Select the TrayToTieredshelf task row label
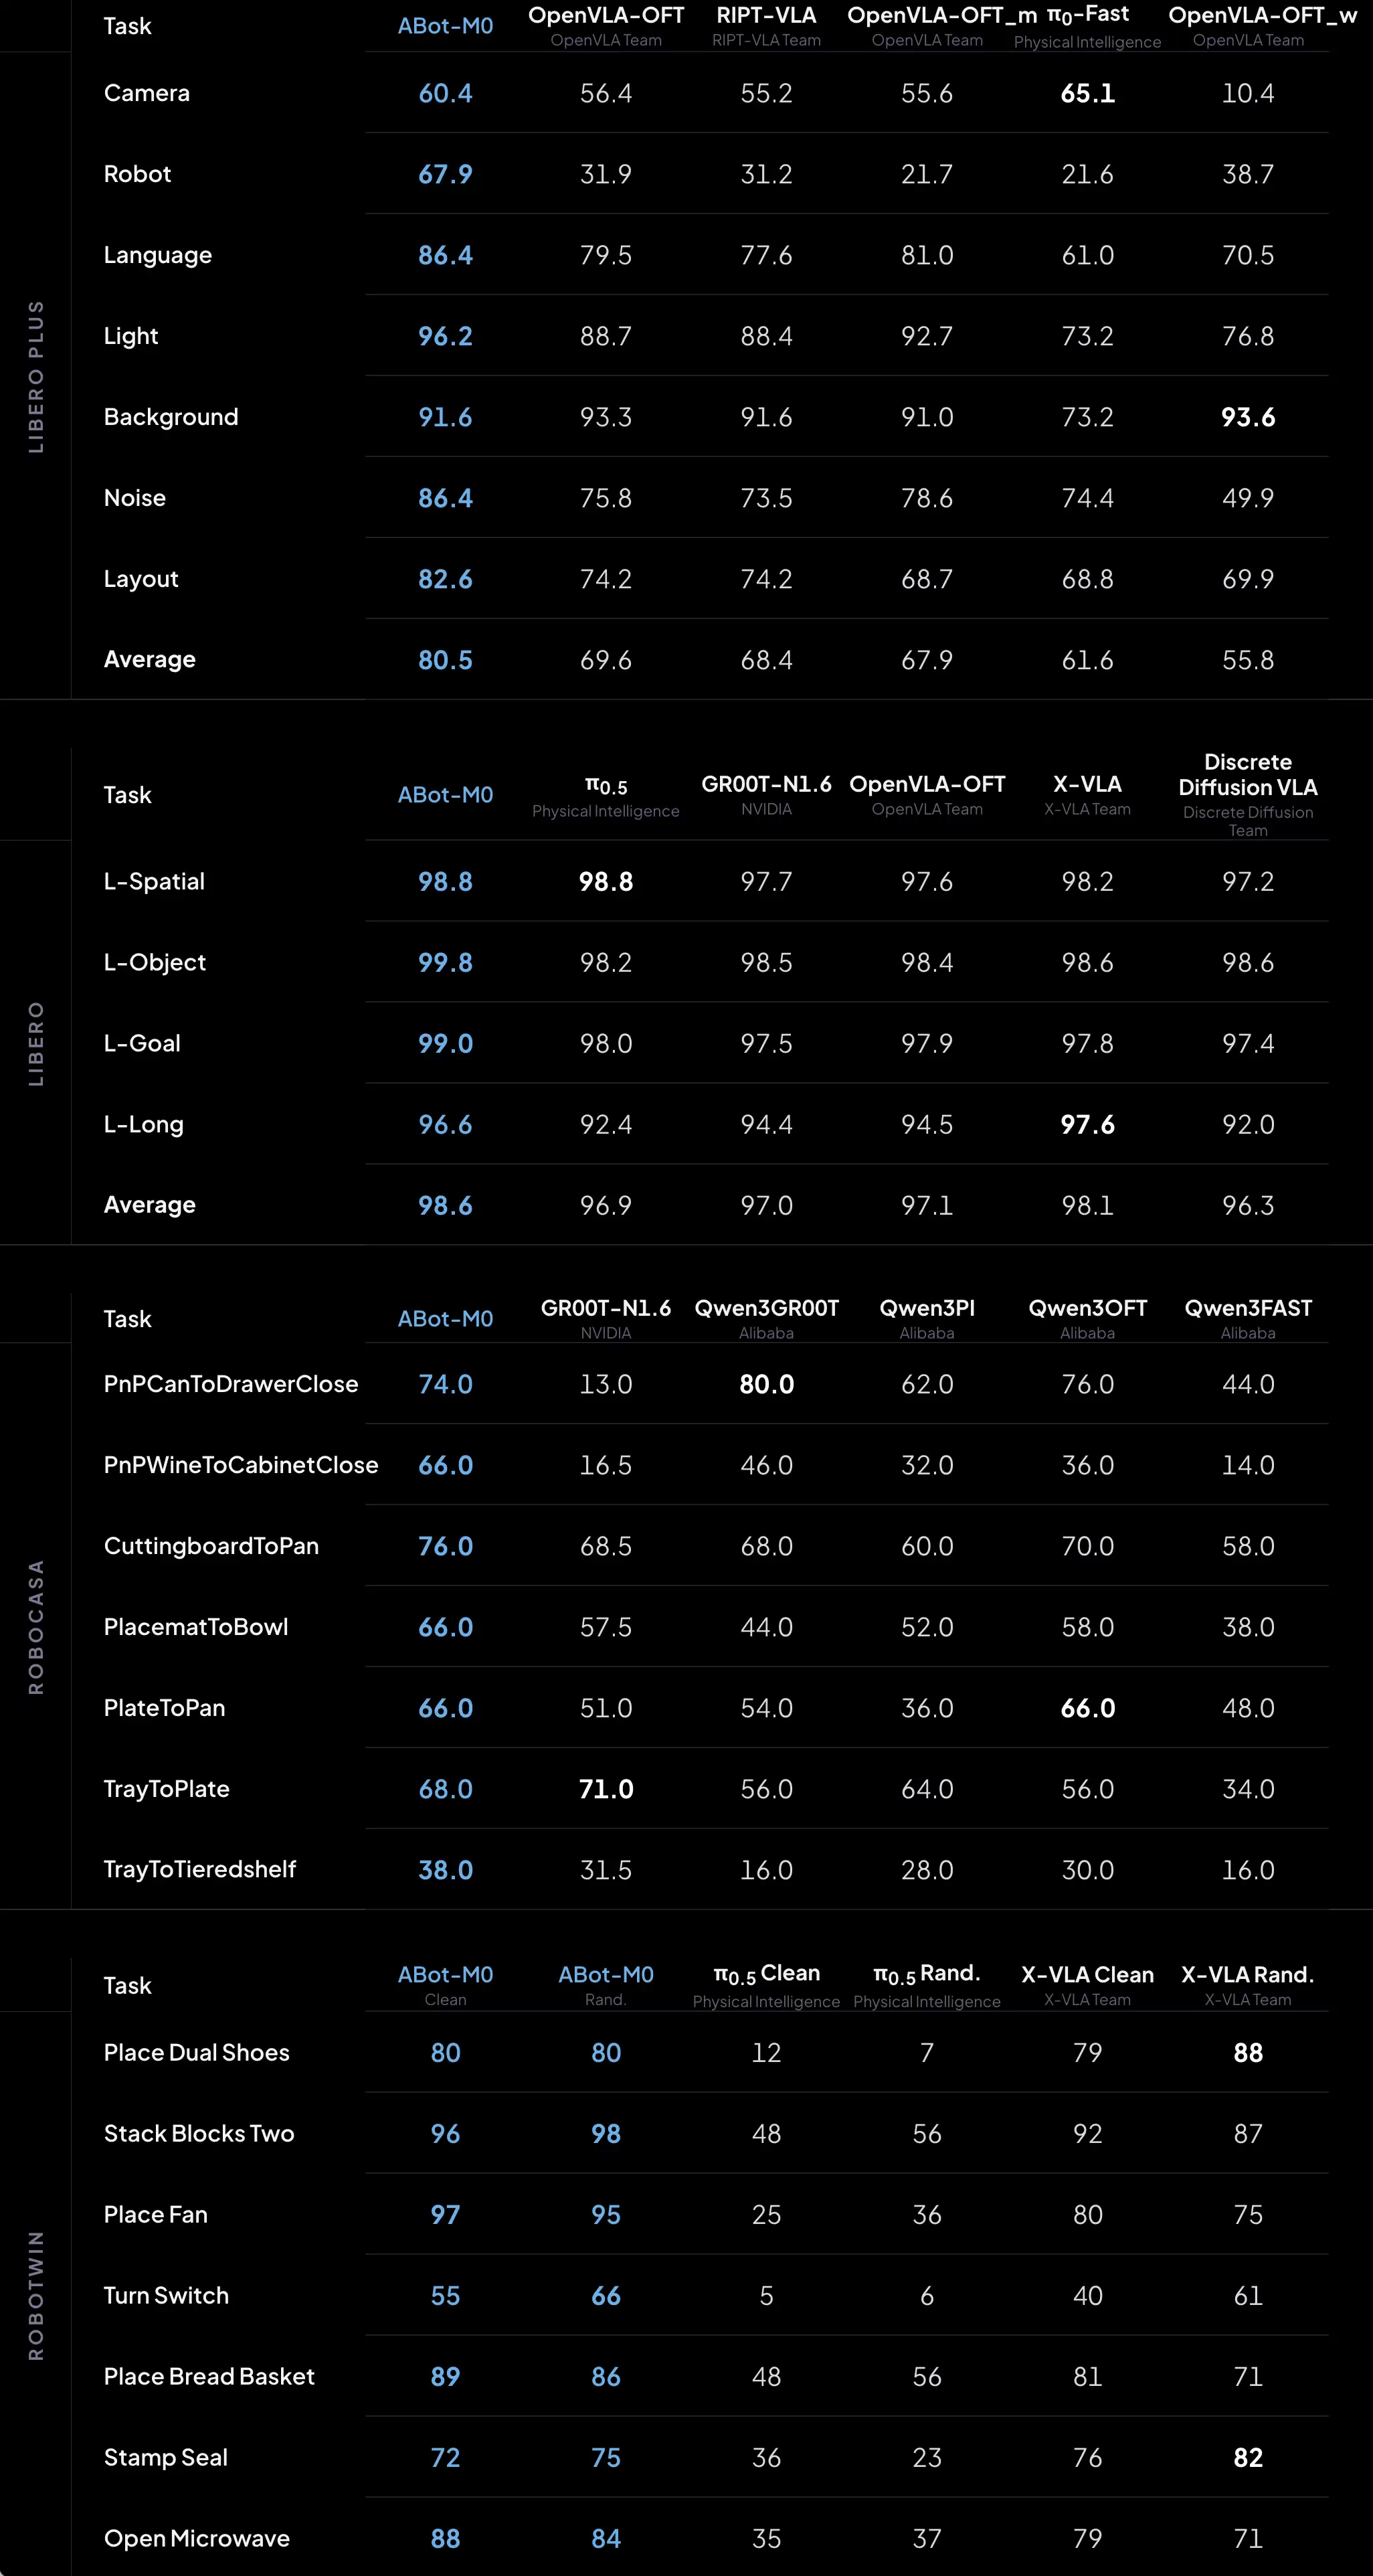Screen dimensions: 1373x2576 tap(199, 1869)
